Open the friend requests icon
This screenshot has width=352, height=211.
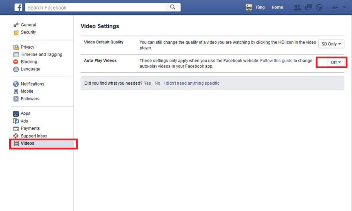(298, 8)
